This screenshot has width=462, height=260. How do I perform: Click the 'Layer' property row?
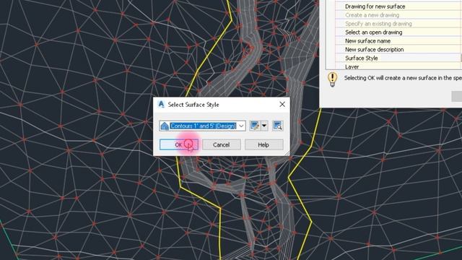398,66
